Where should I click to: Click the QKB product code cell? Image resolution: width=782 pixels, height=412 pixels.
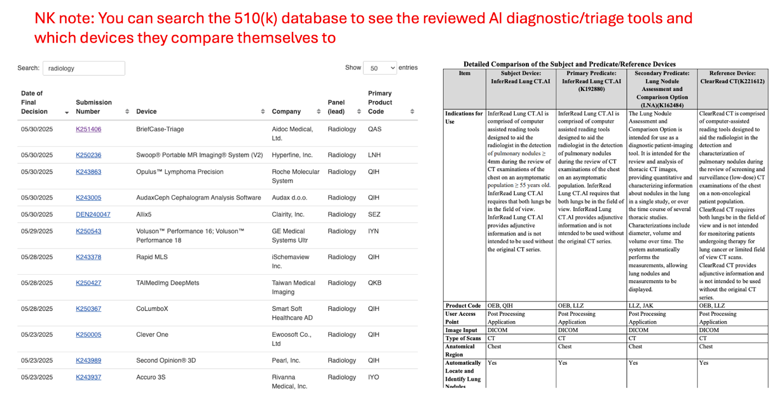point(375,282)
